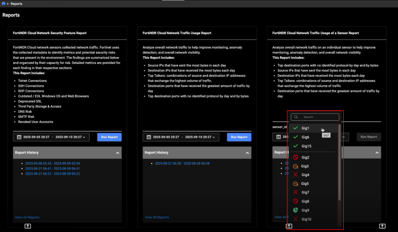Click title 'FortiNDR Cloud Network Traffic Usage Report'
This screenshot has height=232, width=398.
pos(177,33)
